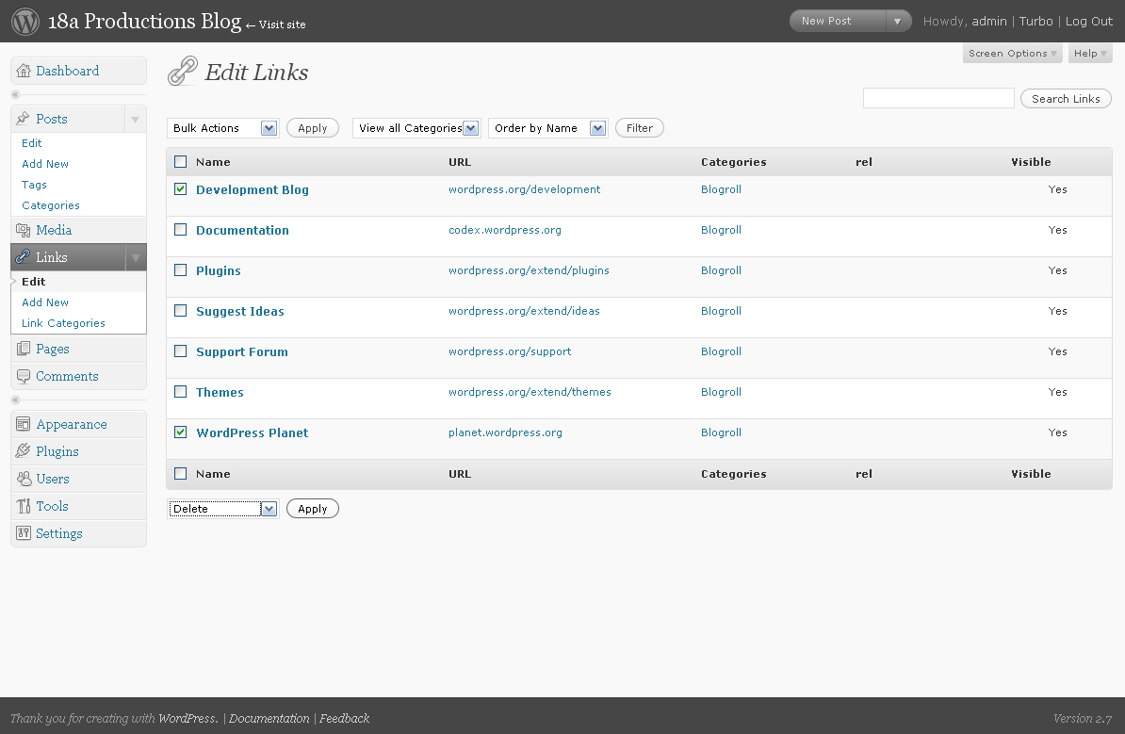Open the admin profile link
The height and width of the screenshot is (734, 1125).
989,22
